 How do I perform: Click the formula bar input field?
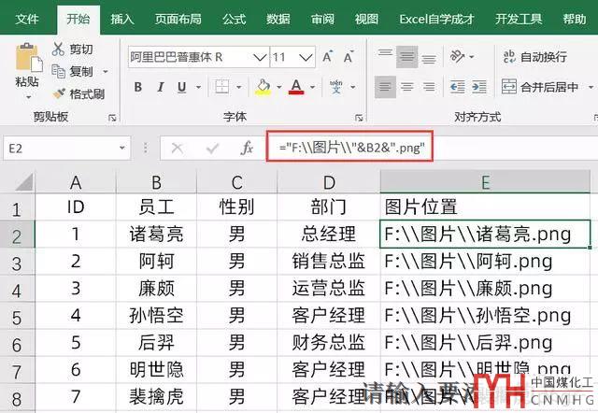[433, 148]
